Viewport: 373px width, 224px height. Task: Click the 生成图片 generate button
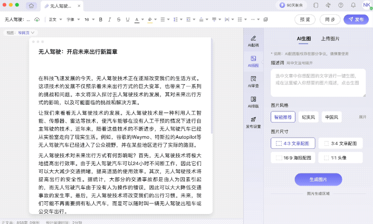point(318,179)
